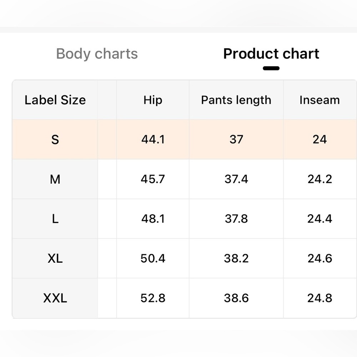Click the 24.6 inseam cell
This screenshot has width=357, height=357.
[x=320, y=258]
